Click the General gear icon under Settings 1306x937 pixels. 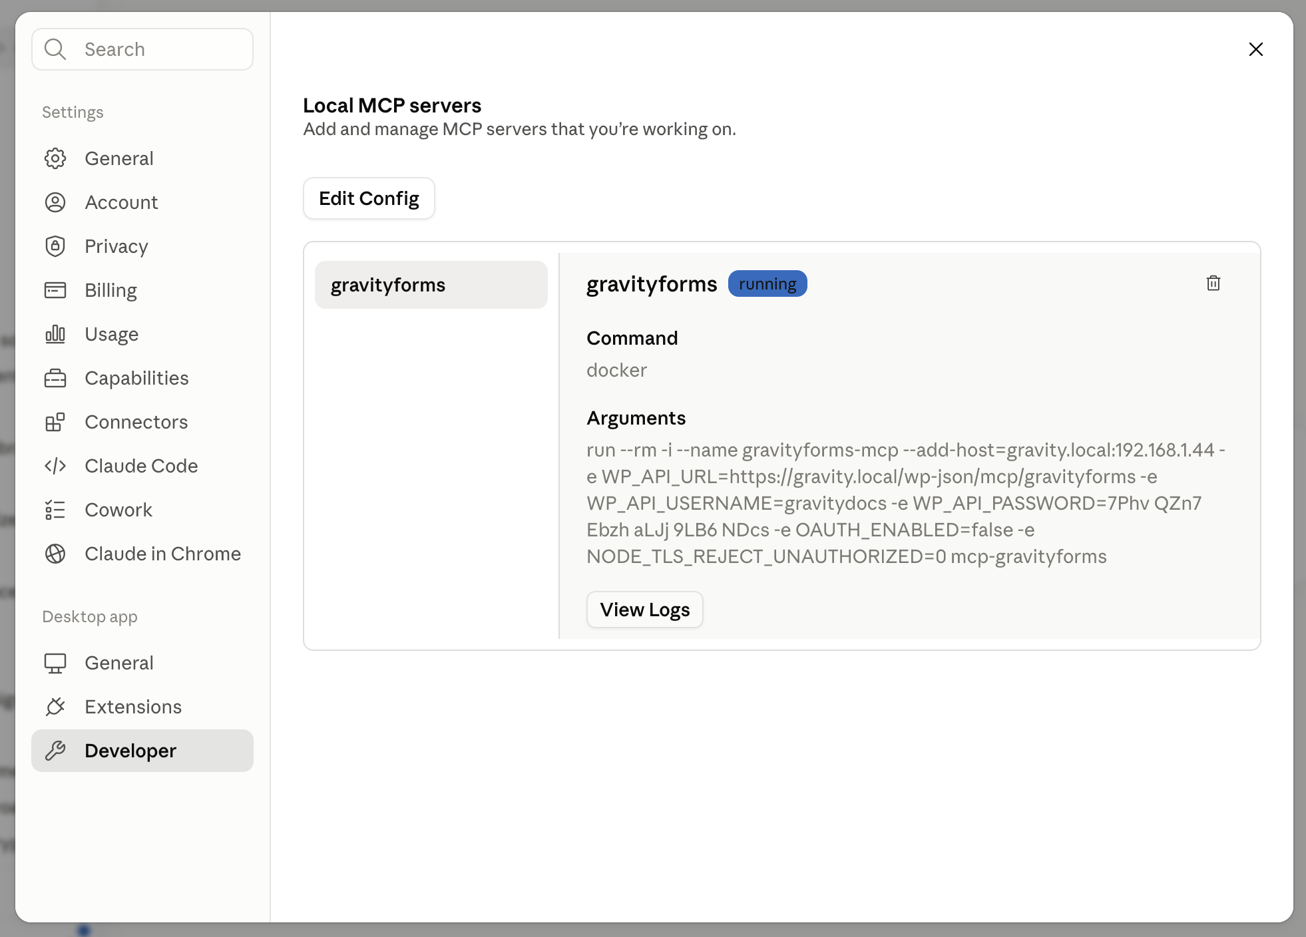pos(55,158)
